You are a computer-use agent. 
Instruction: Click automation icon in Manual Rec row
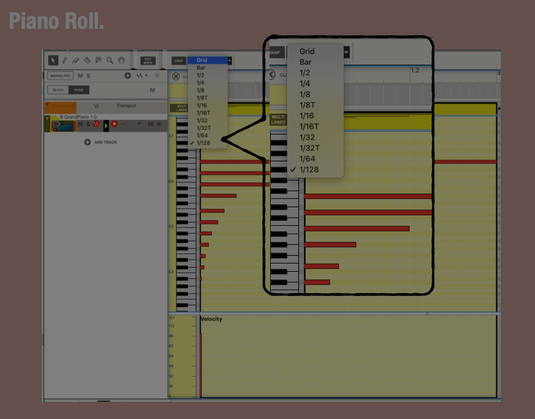point(139,76)
